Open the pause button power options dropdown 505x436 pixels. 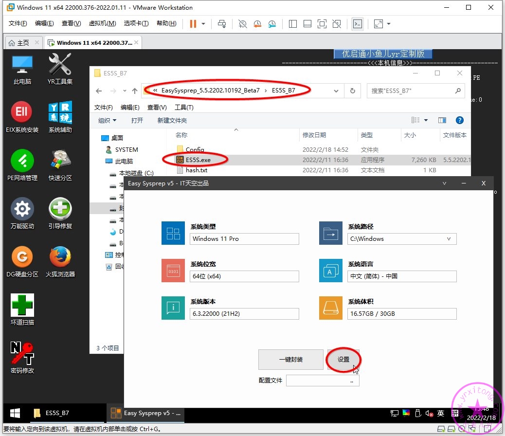coord(203,23)
